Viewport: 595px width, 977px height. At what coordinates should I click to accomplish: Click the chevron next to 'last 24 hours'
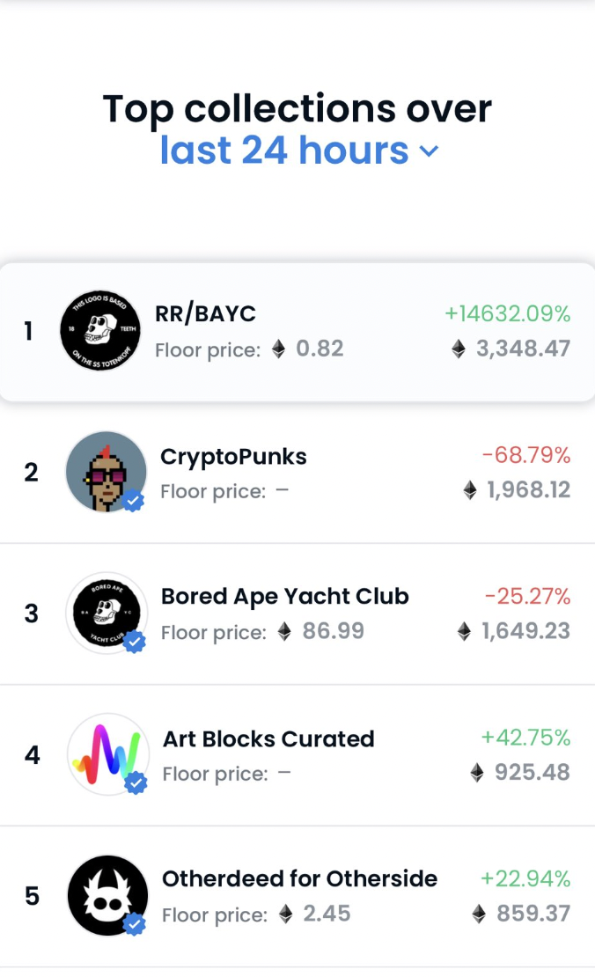point(430,151)
